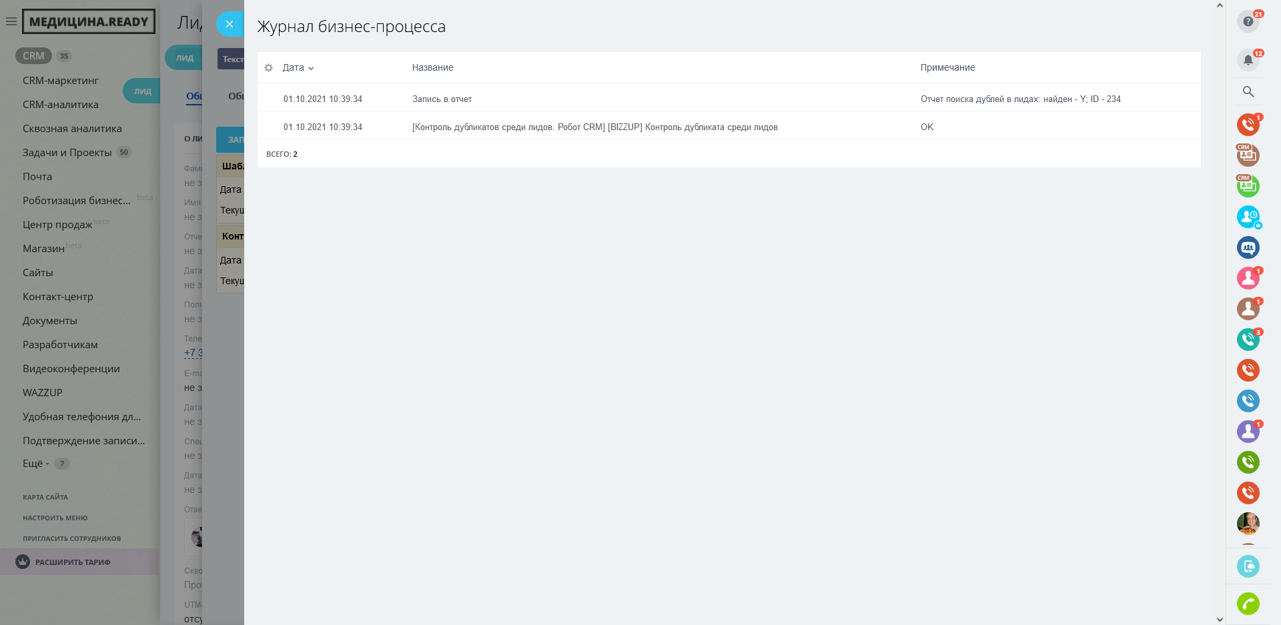Open the Карта сайта link
The image size is (1281, 625).
(45, 497)
